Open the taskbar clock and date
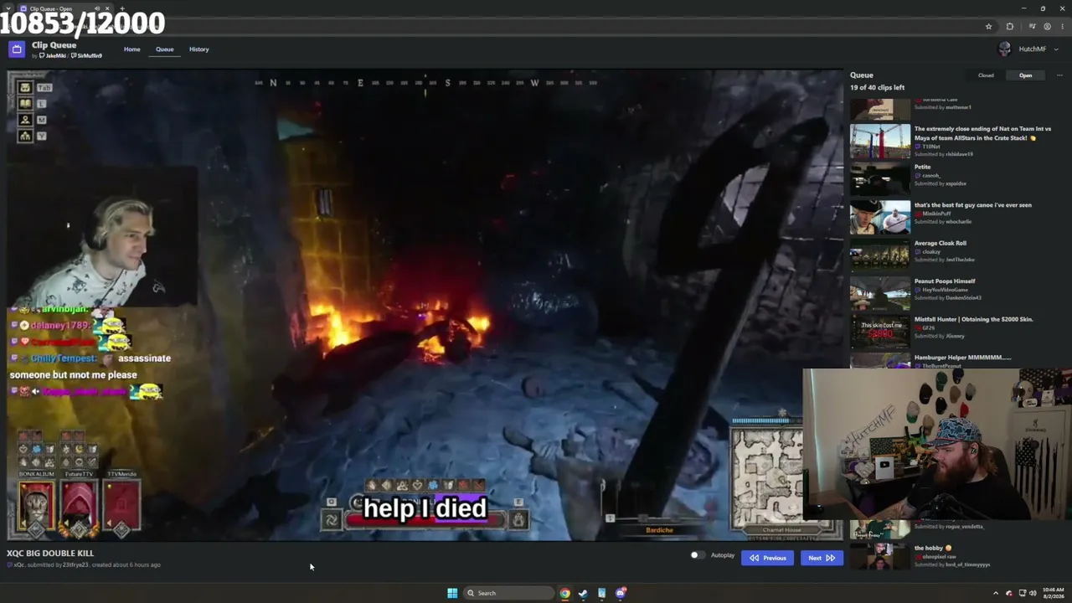 point(1054,593)
